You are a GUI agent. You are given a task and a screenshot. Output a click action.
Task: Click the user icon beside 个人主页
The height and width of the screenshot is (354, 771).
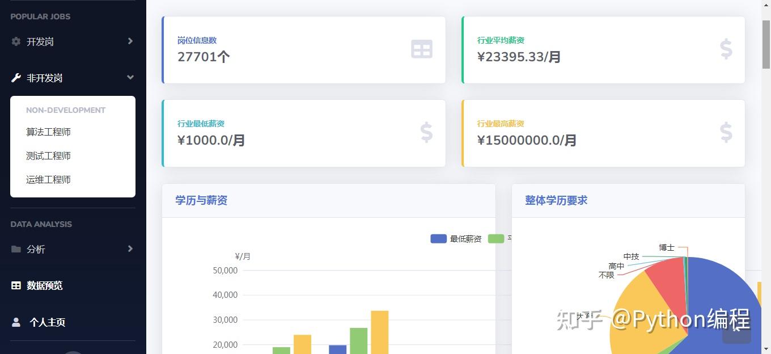16,322
